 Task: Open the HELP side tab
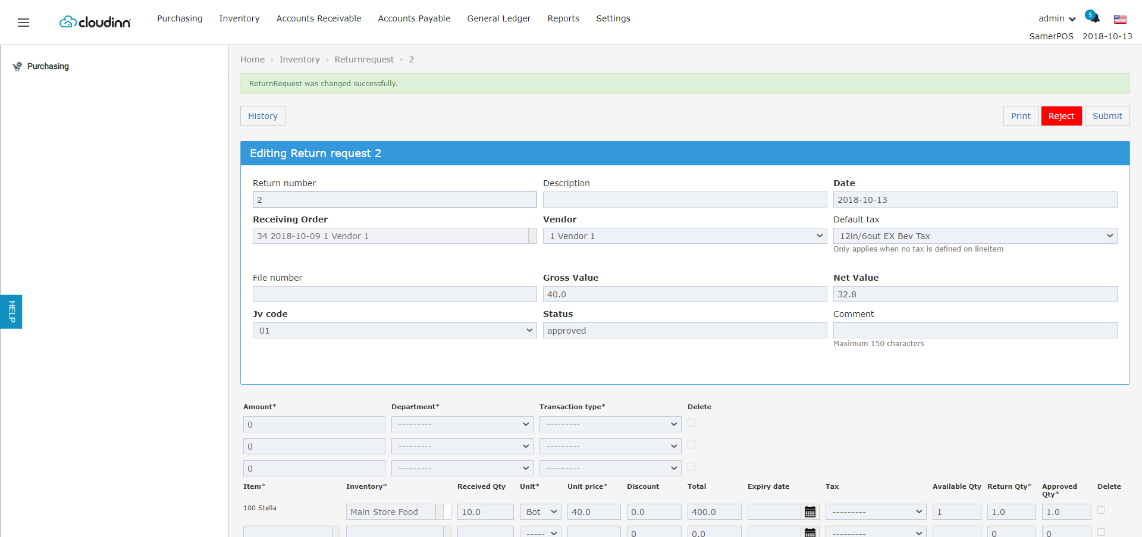[x=11, y=312]
